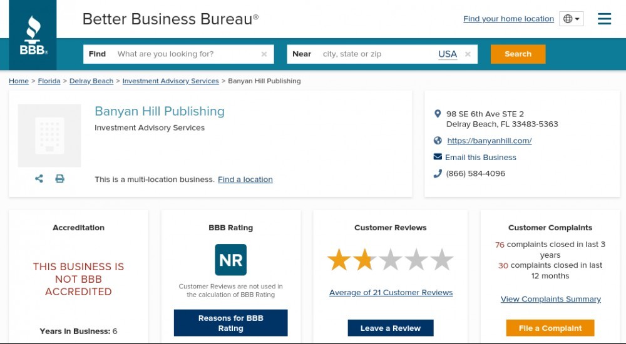Open the hamburger menu
Viewport: 626px width, 344px height.
604,19
